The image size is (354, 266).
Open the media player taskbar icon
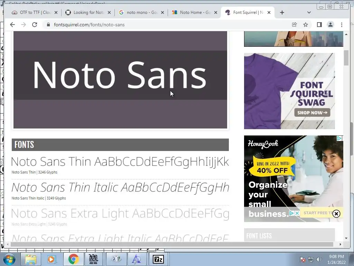[51, 259]
